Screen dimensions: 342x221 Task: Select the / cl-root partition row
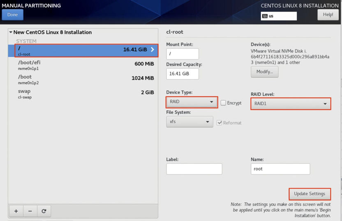point(83,51)
